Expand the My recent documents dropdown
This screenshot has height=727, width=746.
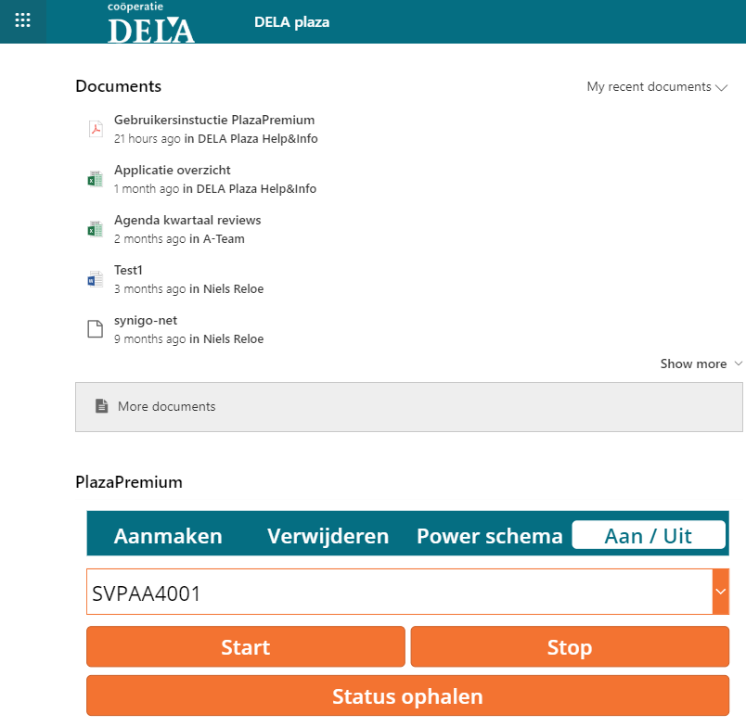(657, 87)
